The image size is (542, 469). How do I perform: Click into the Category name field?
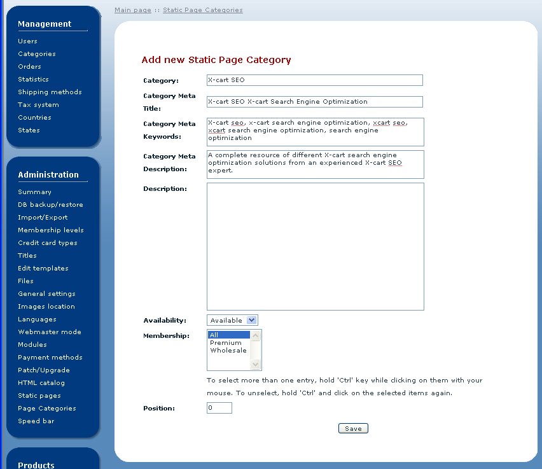coord(314,80)
